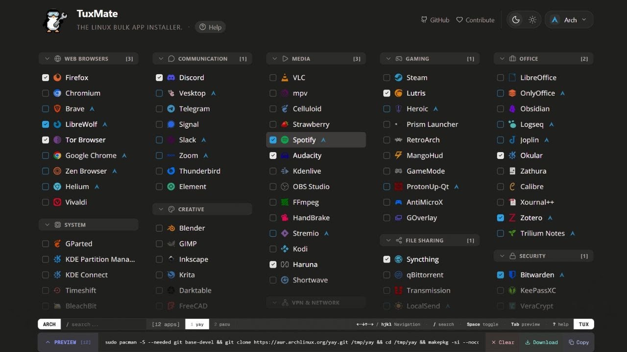The height and width of the screenshot is (352, 627).
Task: Click the Bitwarden shield icon
Action: click(x=512, y=275)
